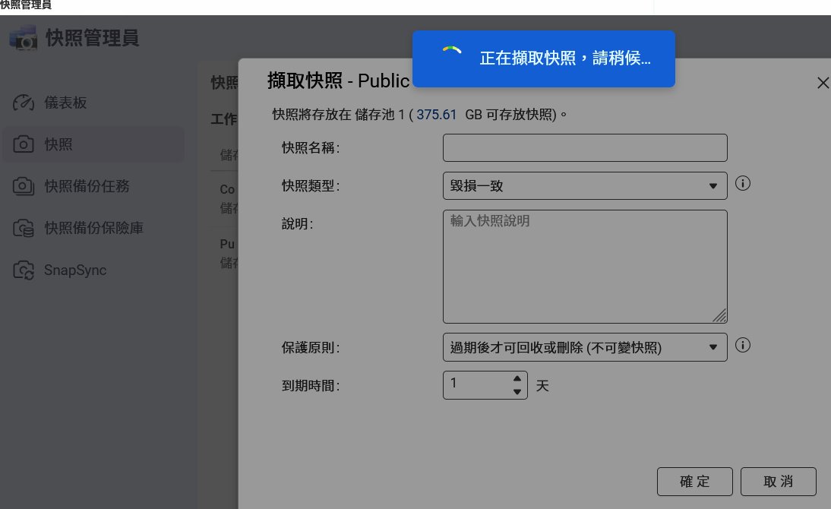Click the 快照名稱 text field
Screen dimensions: 831x509
pos(584,147)
